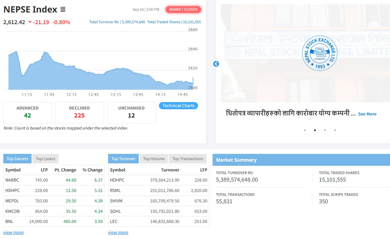Click the Total Traded Shares value 15,101,555
The width and height of the screenshot is (390, 239).
tap(192, 22)
